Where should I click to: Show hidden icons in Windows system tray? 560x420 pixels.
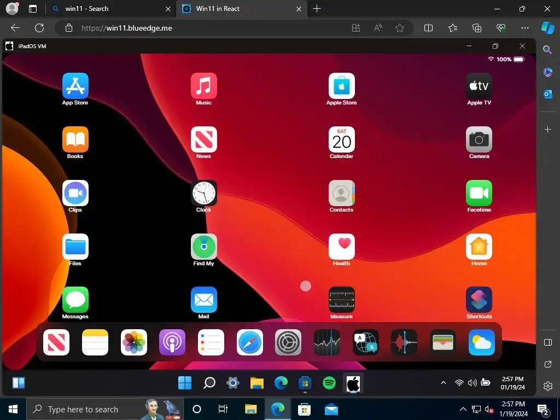click(x=463, y=409)
